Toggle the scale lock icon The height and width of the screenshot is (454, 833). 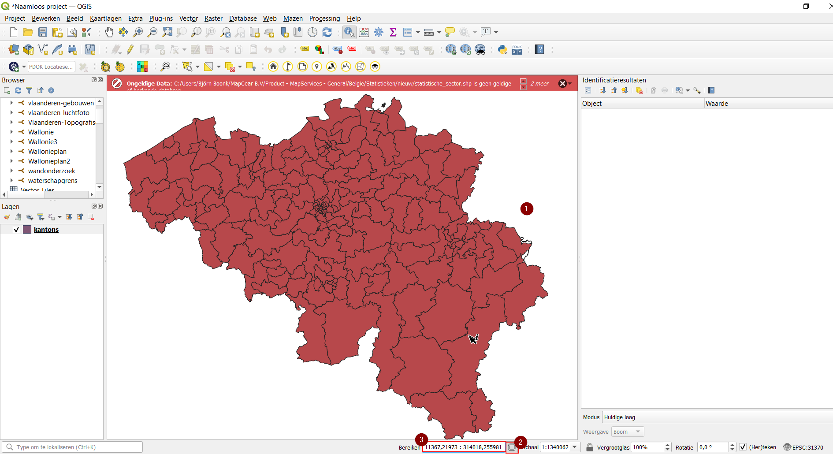[x=590, y=447]
